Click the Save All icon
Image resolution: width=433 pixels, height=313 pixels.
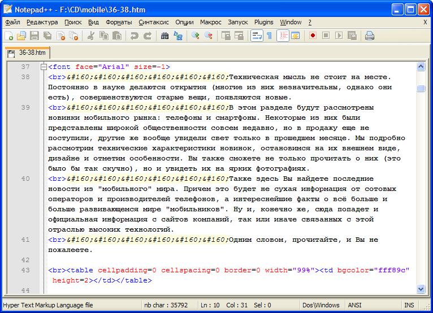point(47,36)
